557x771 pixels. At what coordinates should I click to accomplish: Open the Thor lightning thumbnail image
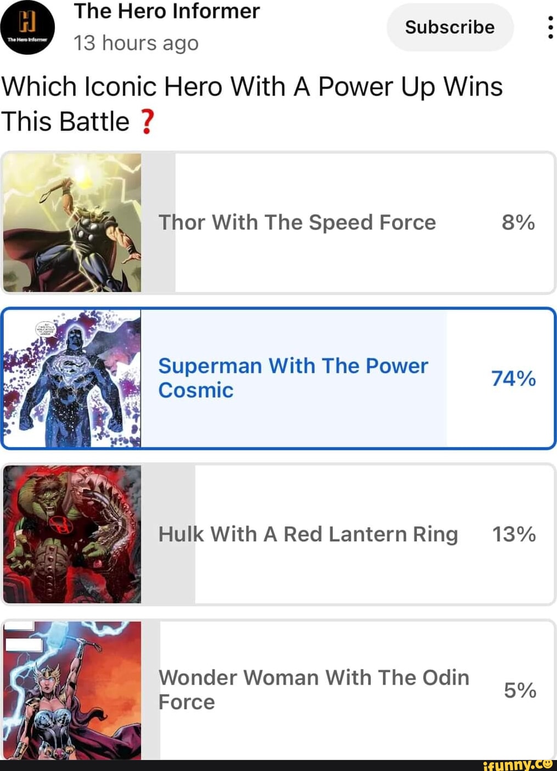pos(72,222)
